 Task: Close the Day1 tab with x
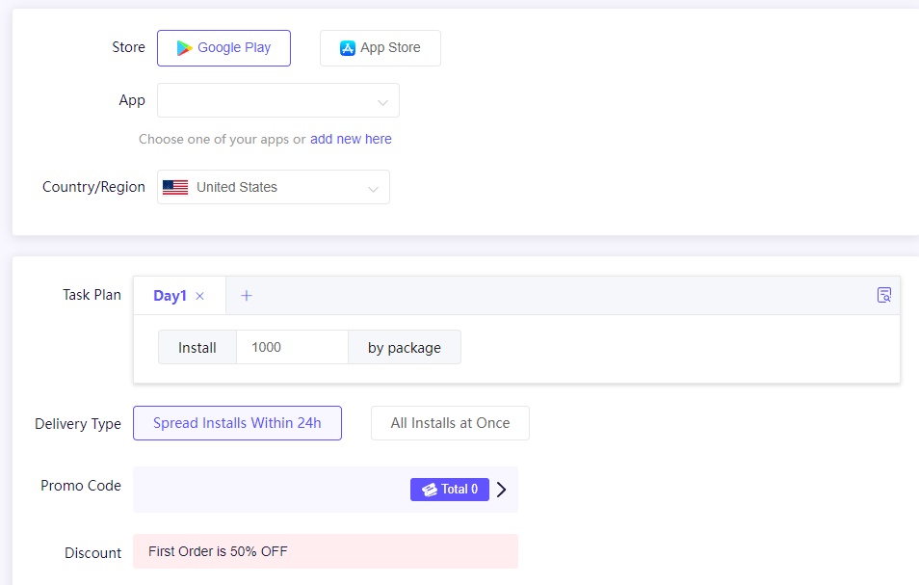tap(199, 296)
